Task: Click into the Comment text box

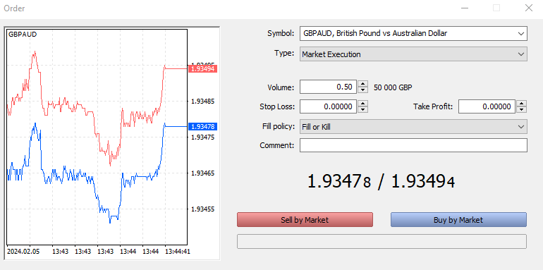Action: [x=413, y=145]
